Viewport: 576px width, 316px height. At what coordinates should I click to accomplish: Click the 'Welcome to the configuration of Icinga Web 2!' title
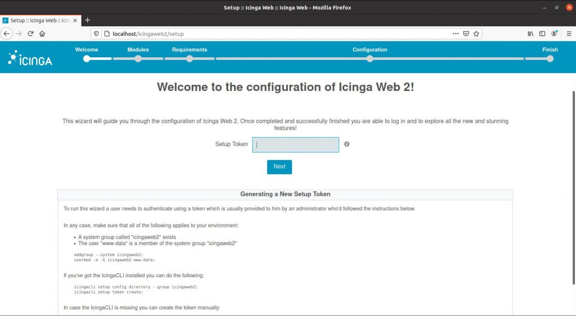coord(285,87)
